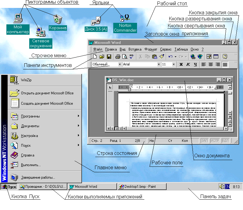Open the Правка menu

tap(111, 49)
